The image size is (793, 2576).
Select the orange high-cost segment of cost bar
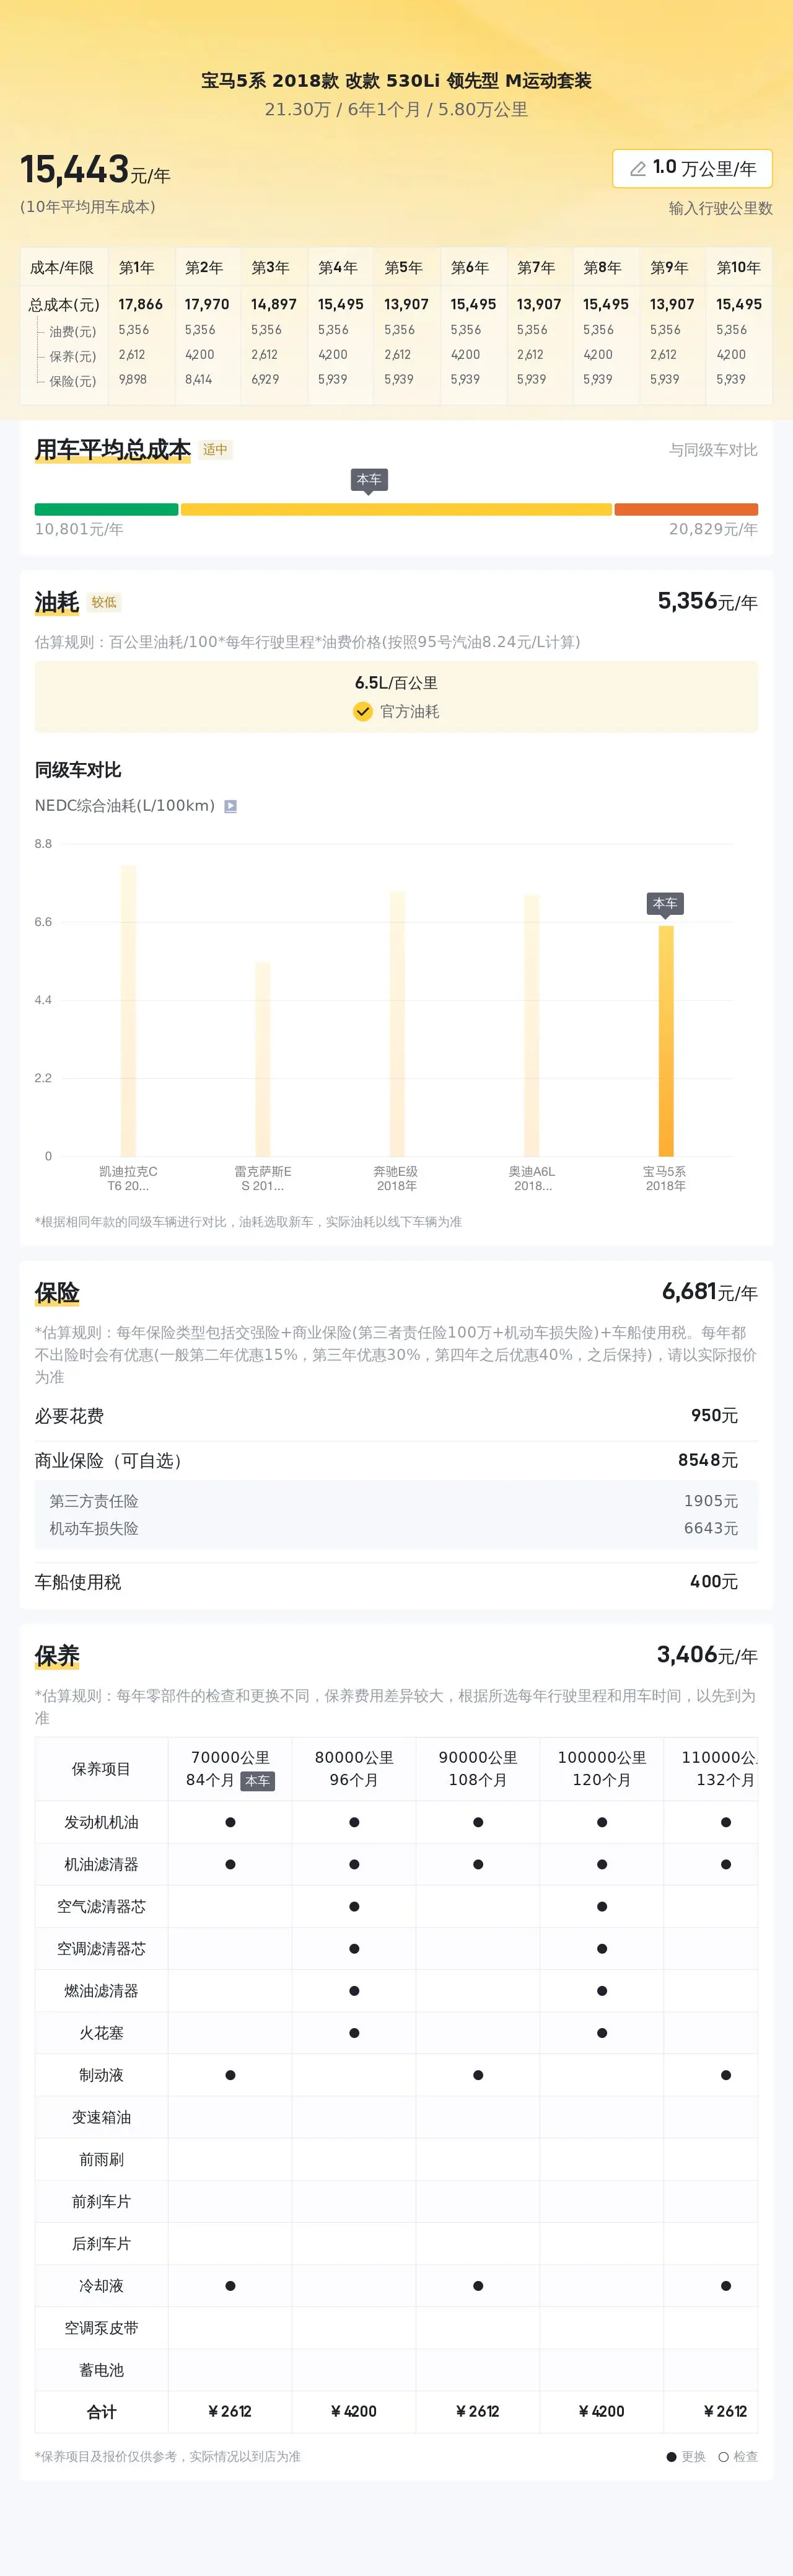(686, 509)
